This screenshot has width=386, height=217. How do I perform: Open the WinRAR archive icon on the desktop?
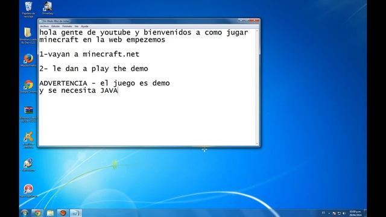28,114
